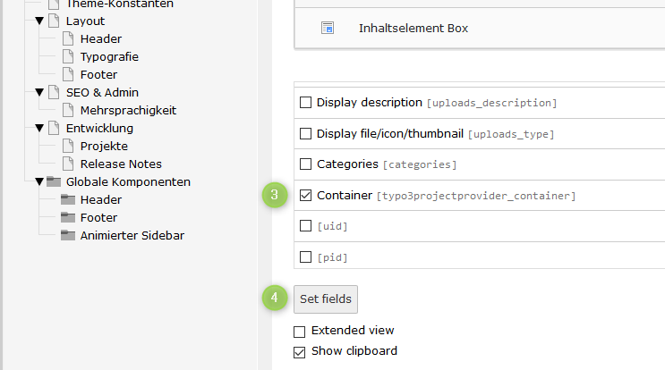Image resolution: width=665 pixels, height=370 pixels.
Task: Click the page icon beside Layout
Action: [54, 21]
